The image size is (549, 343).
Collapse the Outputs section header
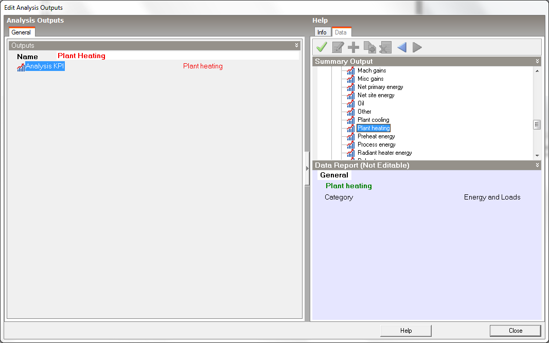[x=296, y=46]
